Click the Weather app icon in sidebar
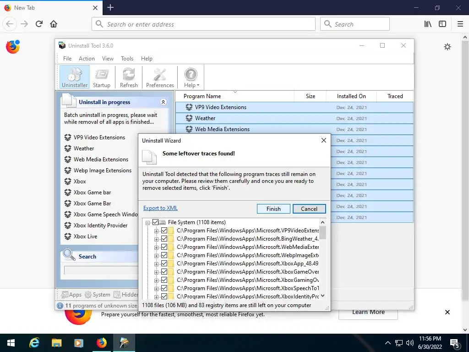The height and width of the screenshot is (352, 469). tap(68, 148)
